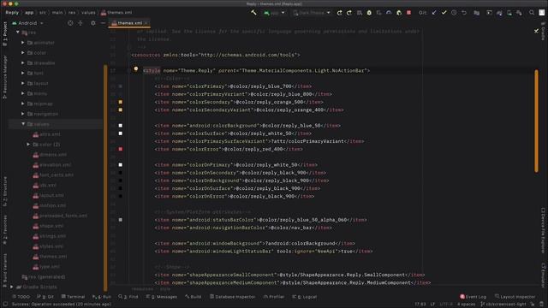Open the TODO tool window
The image size is (548, 308).
click(x=21, y=297)
